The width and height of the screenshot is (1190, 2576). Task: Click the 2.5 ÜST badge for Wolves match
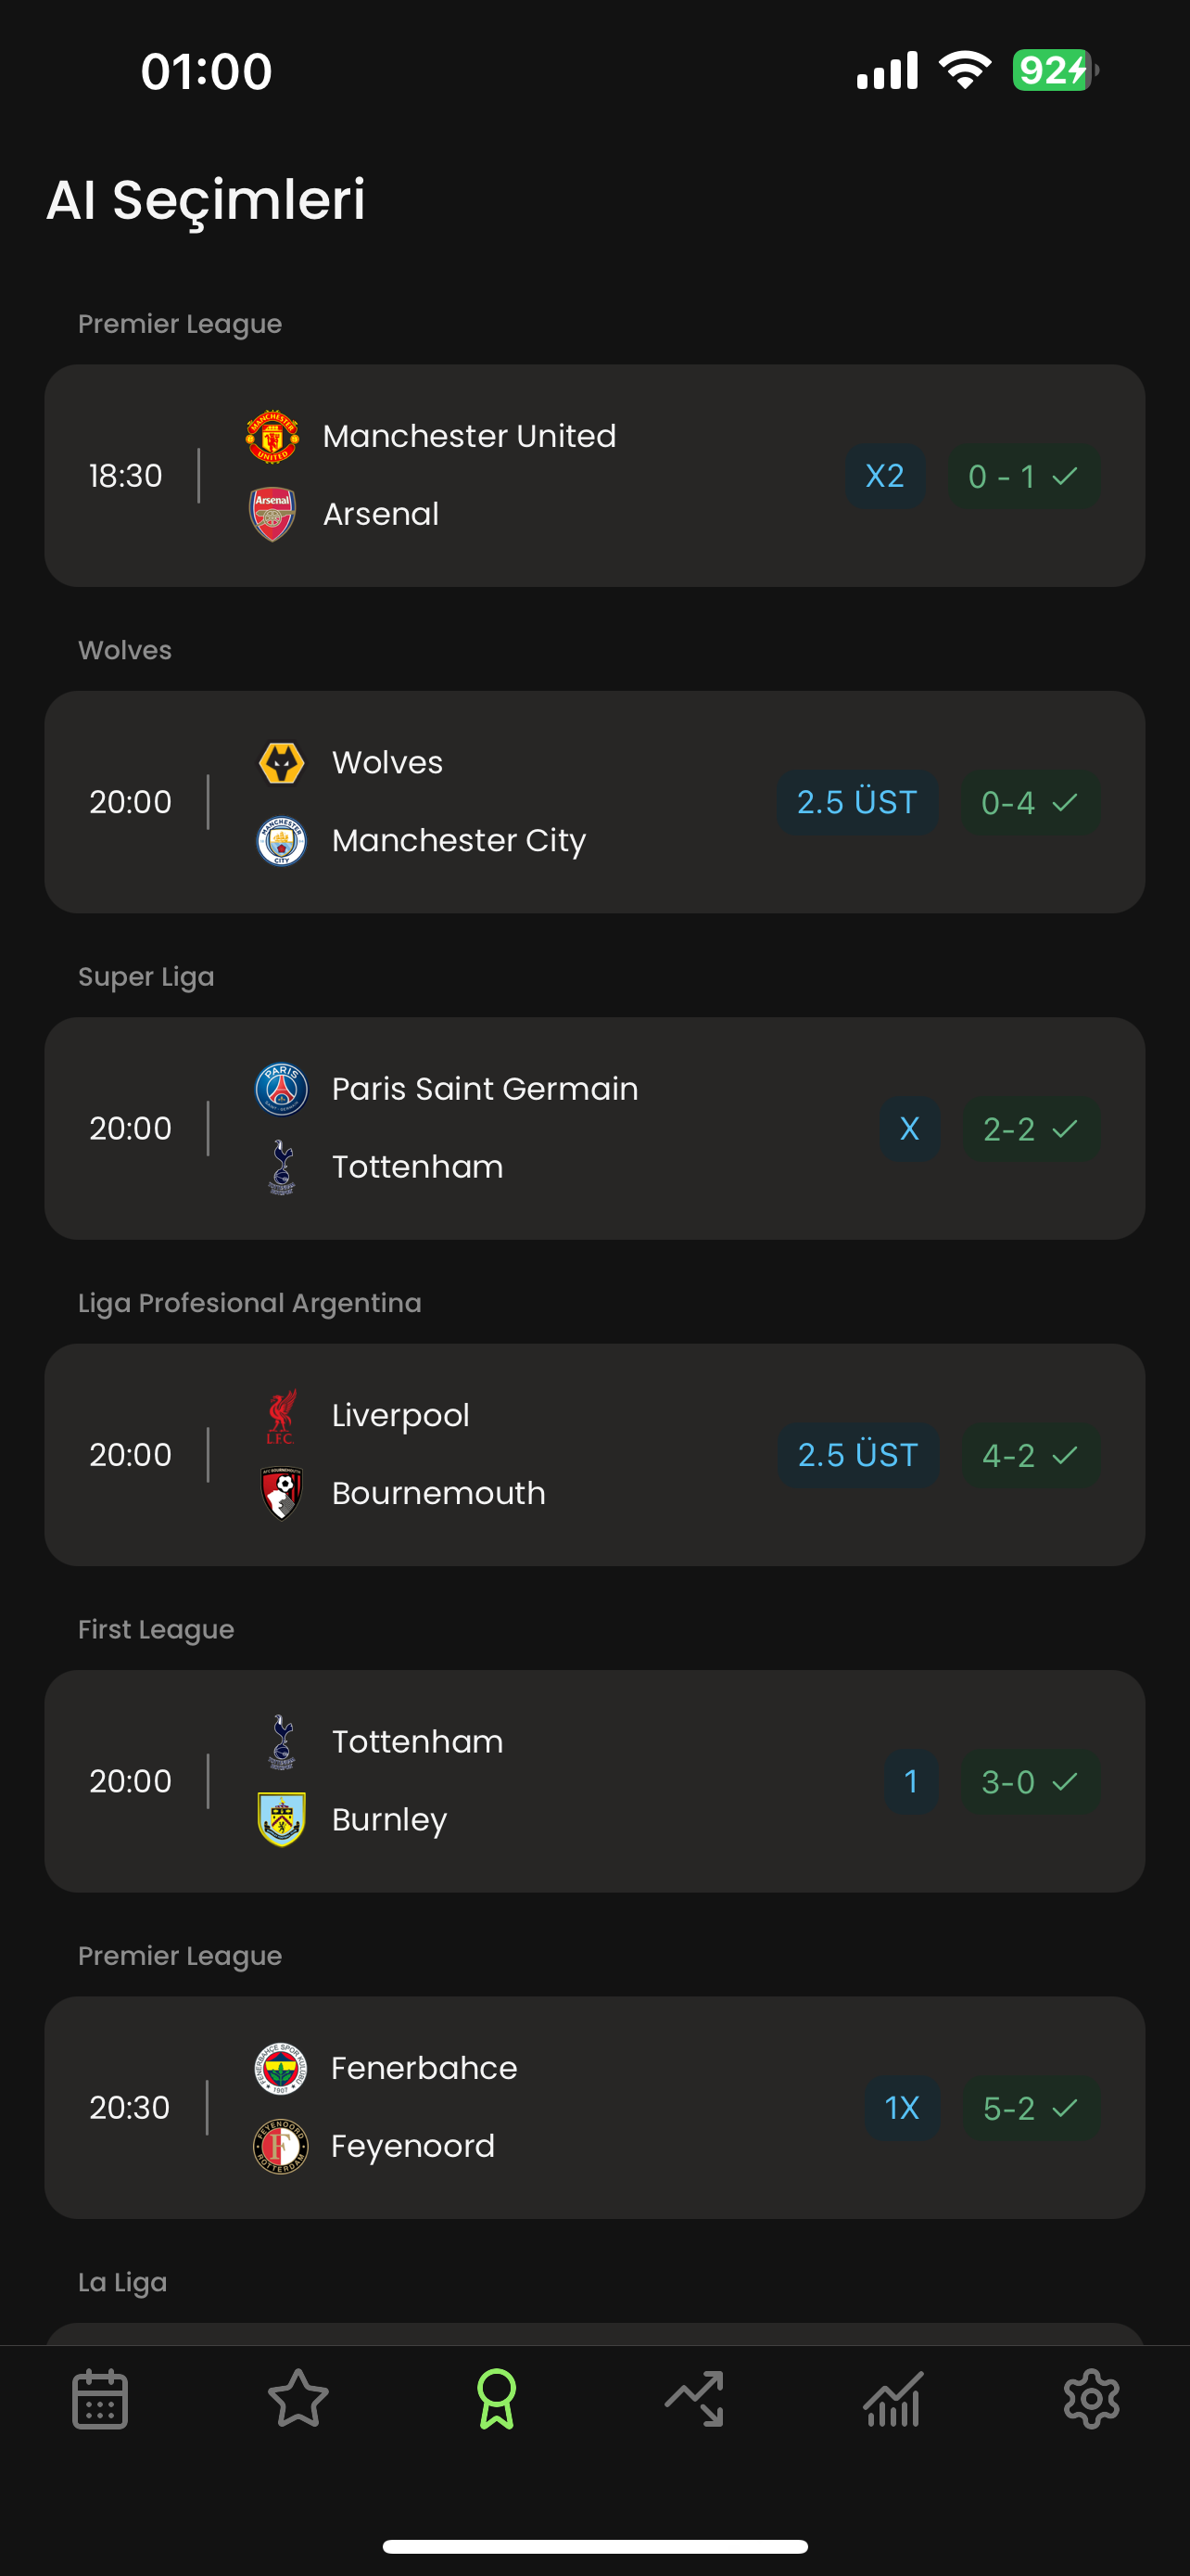(x=856, y=802)
